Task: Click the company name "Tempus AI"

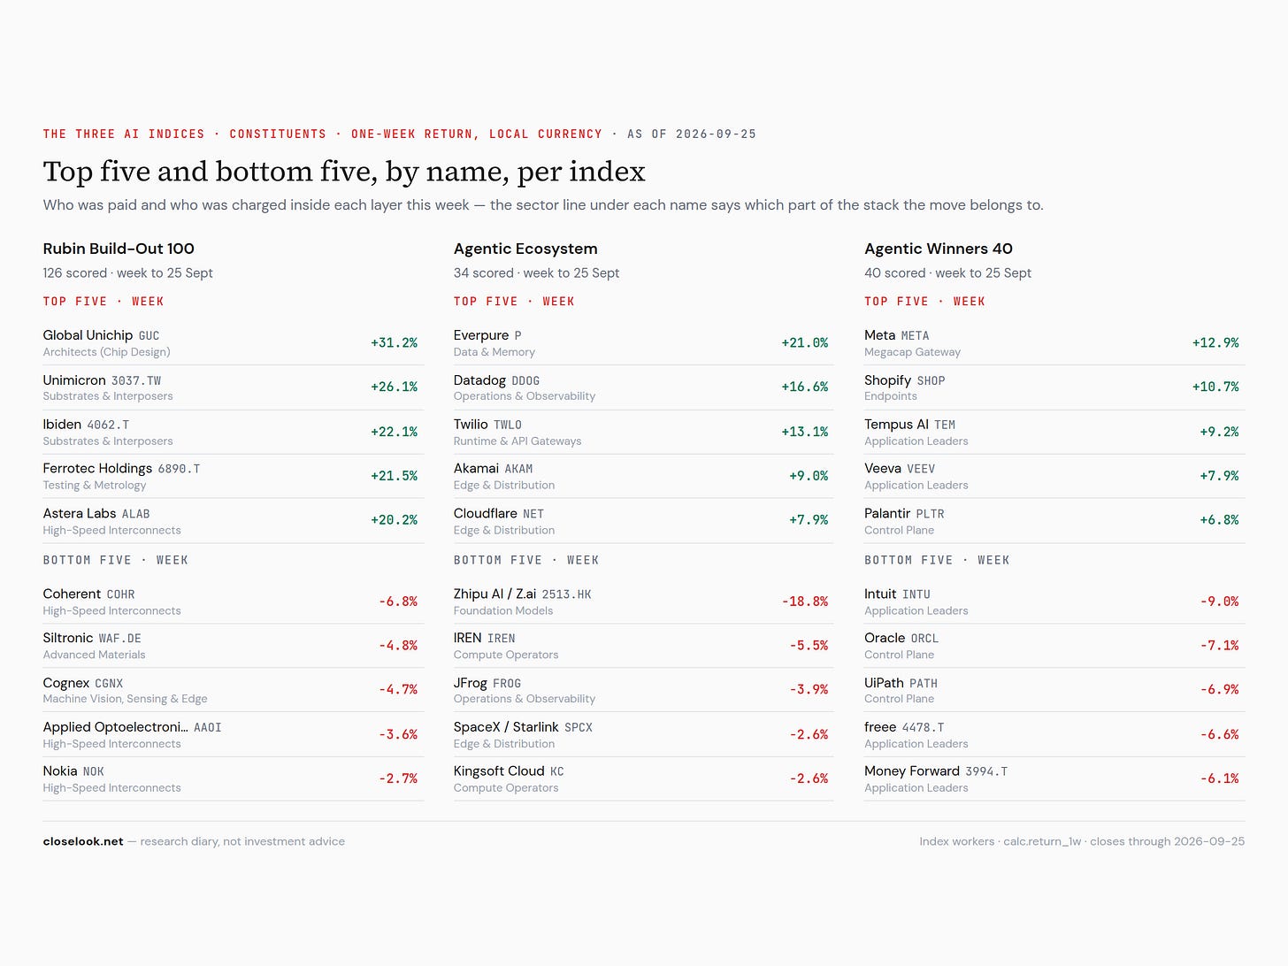Action: click(896, 425)
